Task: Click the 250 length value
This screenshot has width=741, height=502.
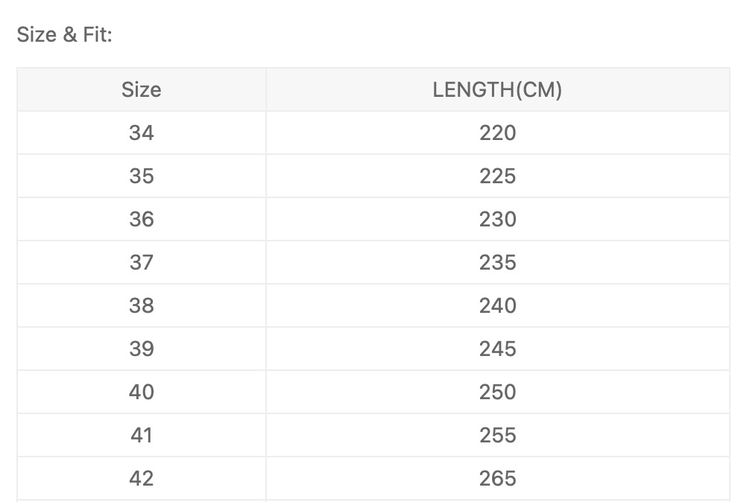Action: coord(497,392)
